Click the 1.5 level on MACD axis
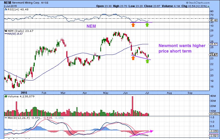220x139 pixels. click(x=212, y=118)
